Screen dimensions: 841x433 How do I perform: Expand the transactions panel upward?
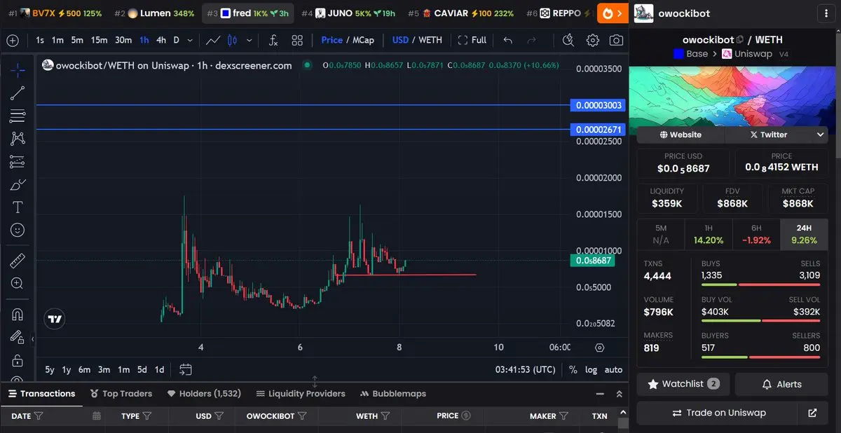coord(619,394)
